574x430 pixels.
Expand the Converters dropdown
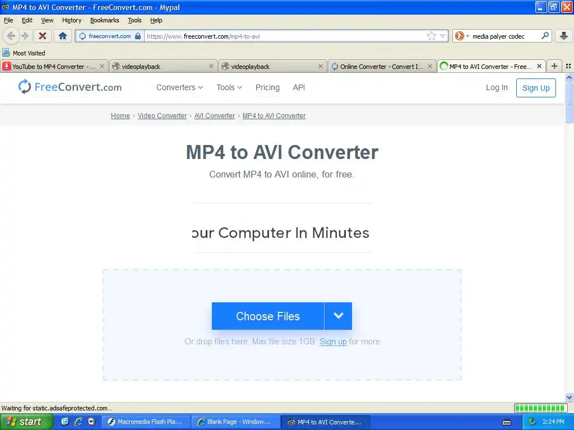pyautogui.click(x=179, y=87)
